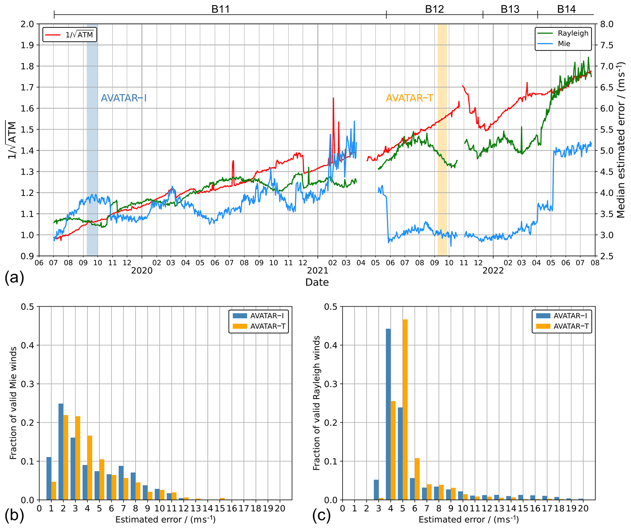Click the red 1/√ATM legend line

pyautogui.click(x=53, y=35)
